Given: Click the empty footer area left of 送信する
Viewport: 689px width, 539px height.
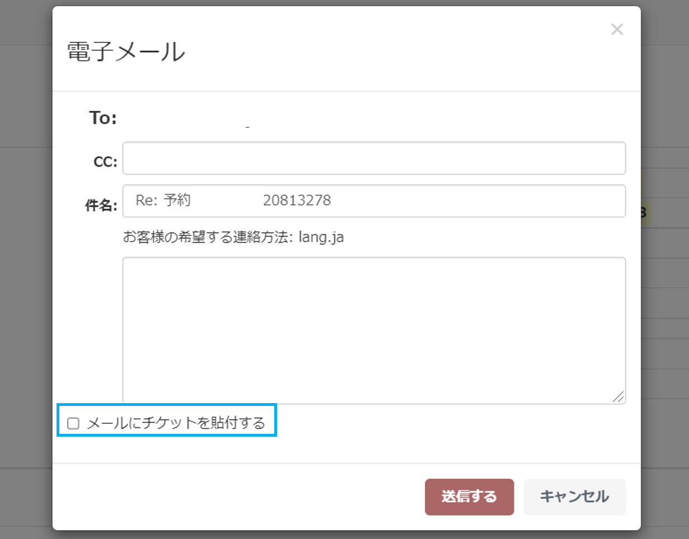Looking at the screenshot, I should click(235, 497).
